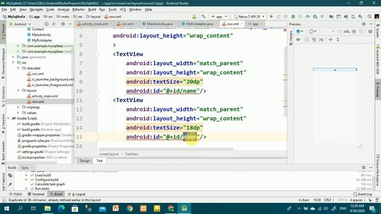Open SDK Manager icon in toolbar
Image resolution: width=381 pixels, height=214 pixels.
[x=360, y=17]
